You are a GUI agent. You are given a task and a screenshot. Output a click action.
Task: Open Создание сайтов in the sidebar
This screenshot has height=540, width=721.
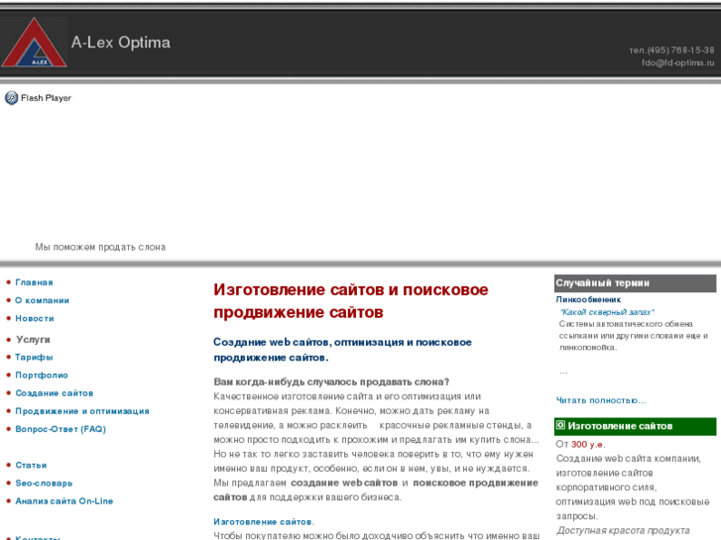(x=55, y=393)
